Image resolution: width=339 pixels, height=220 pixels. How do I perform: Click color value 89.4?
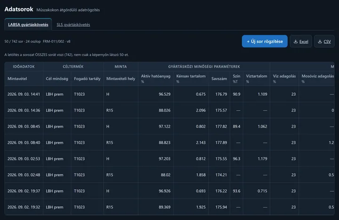(236, 127)
